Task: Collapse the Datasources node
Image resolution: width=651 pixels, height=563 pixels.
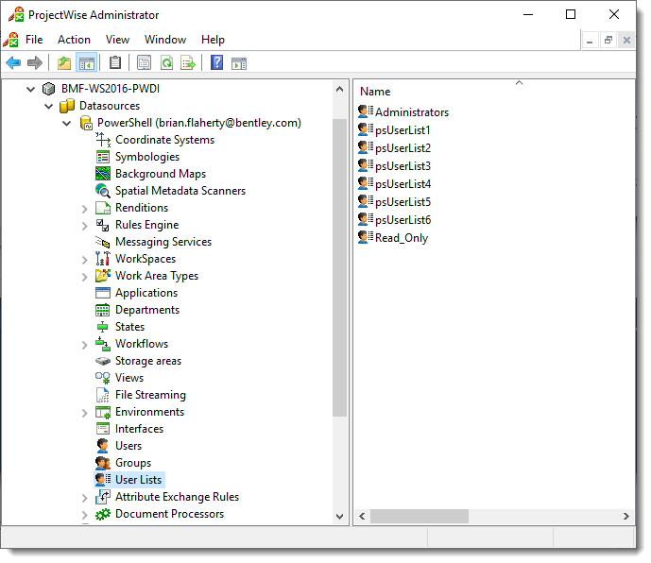Action: (48, 107)
